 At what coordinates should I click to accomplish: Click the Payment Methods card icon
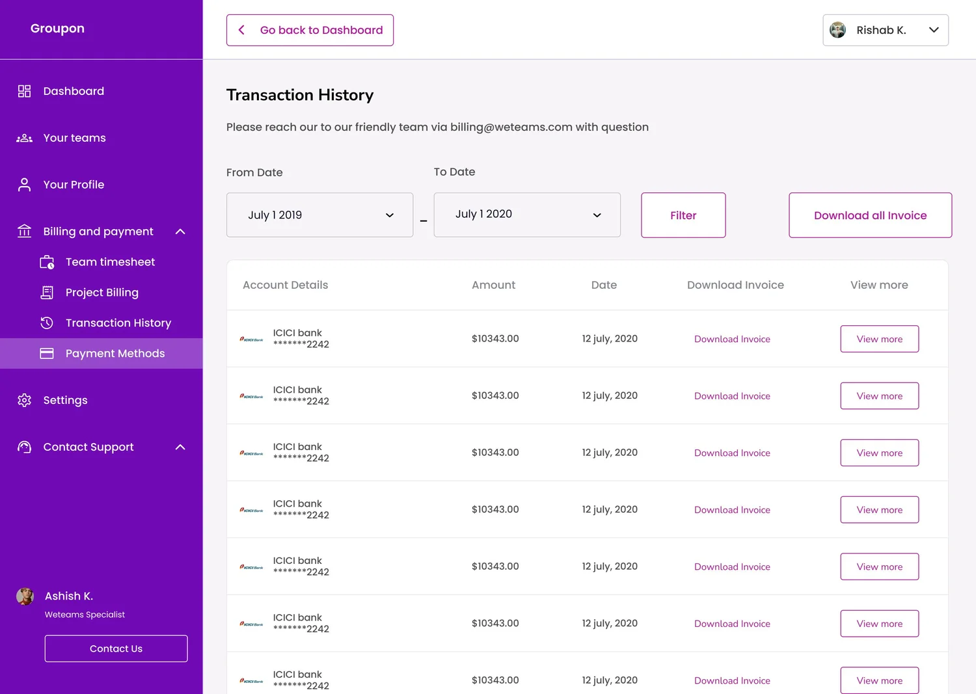point(47,353)
